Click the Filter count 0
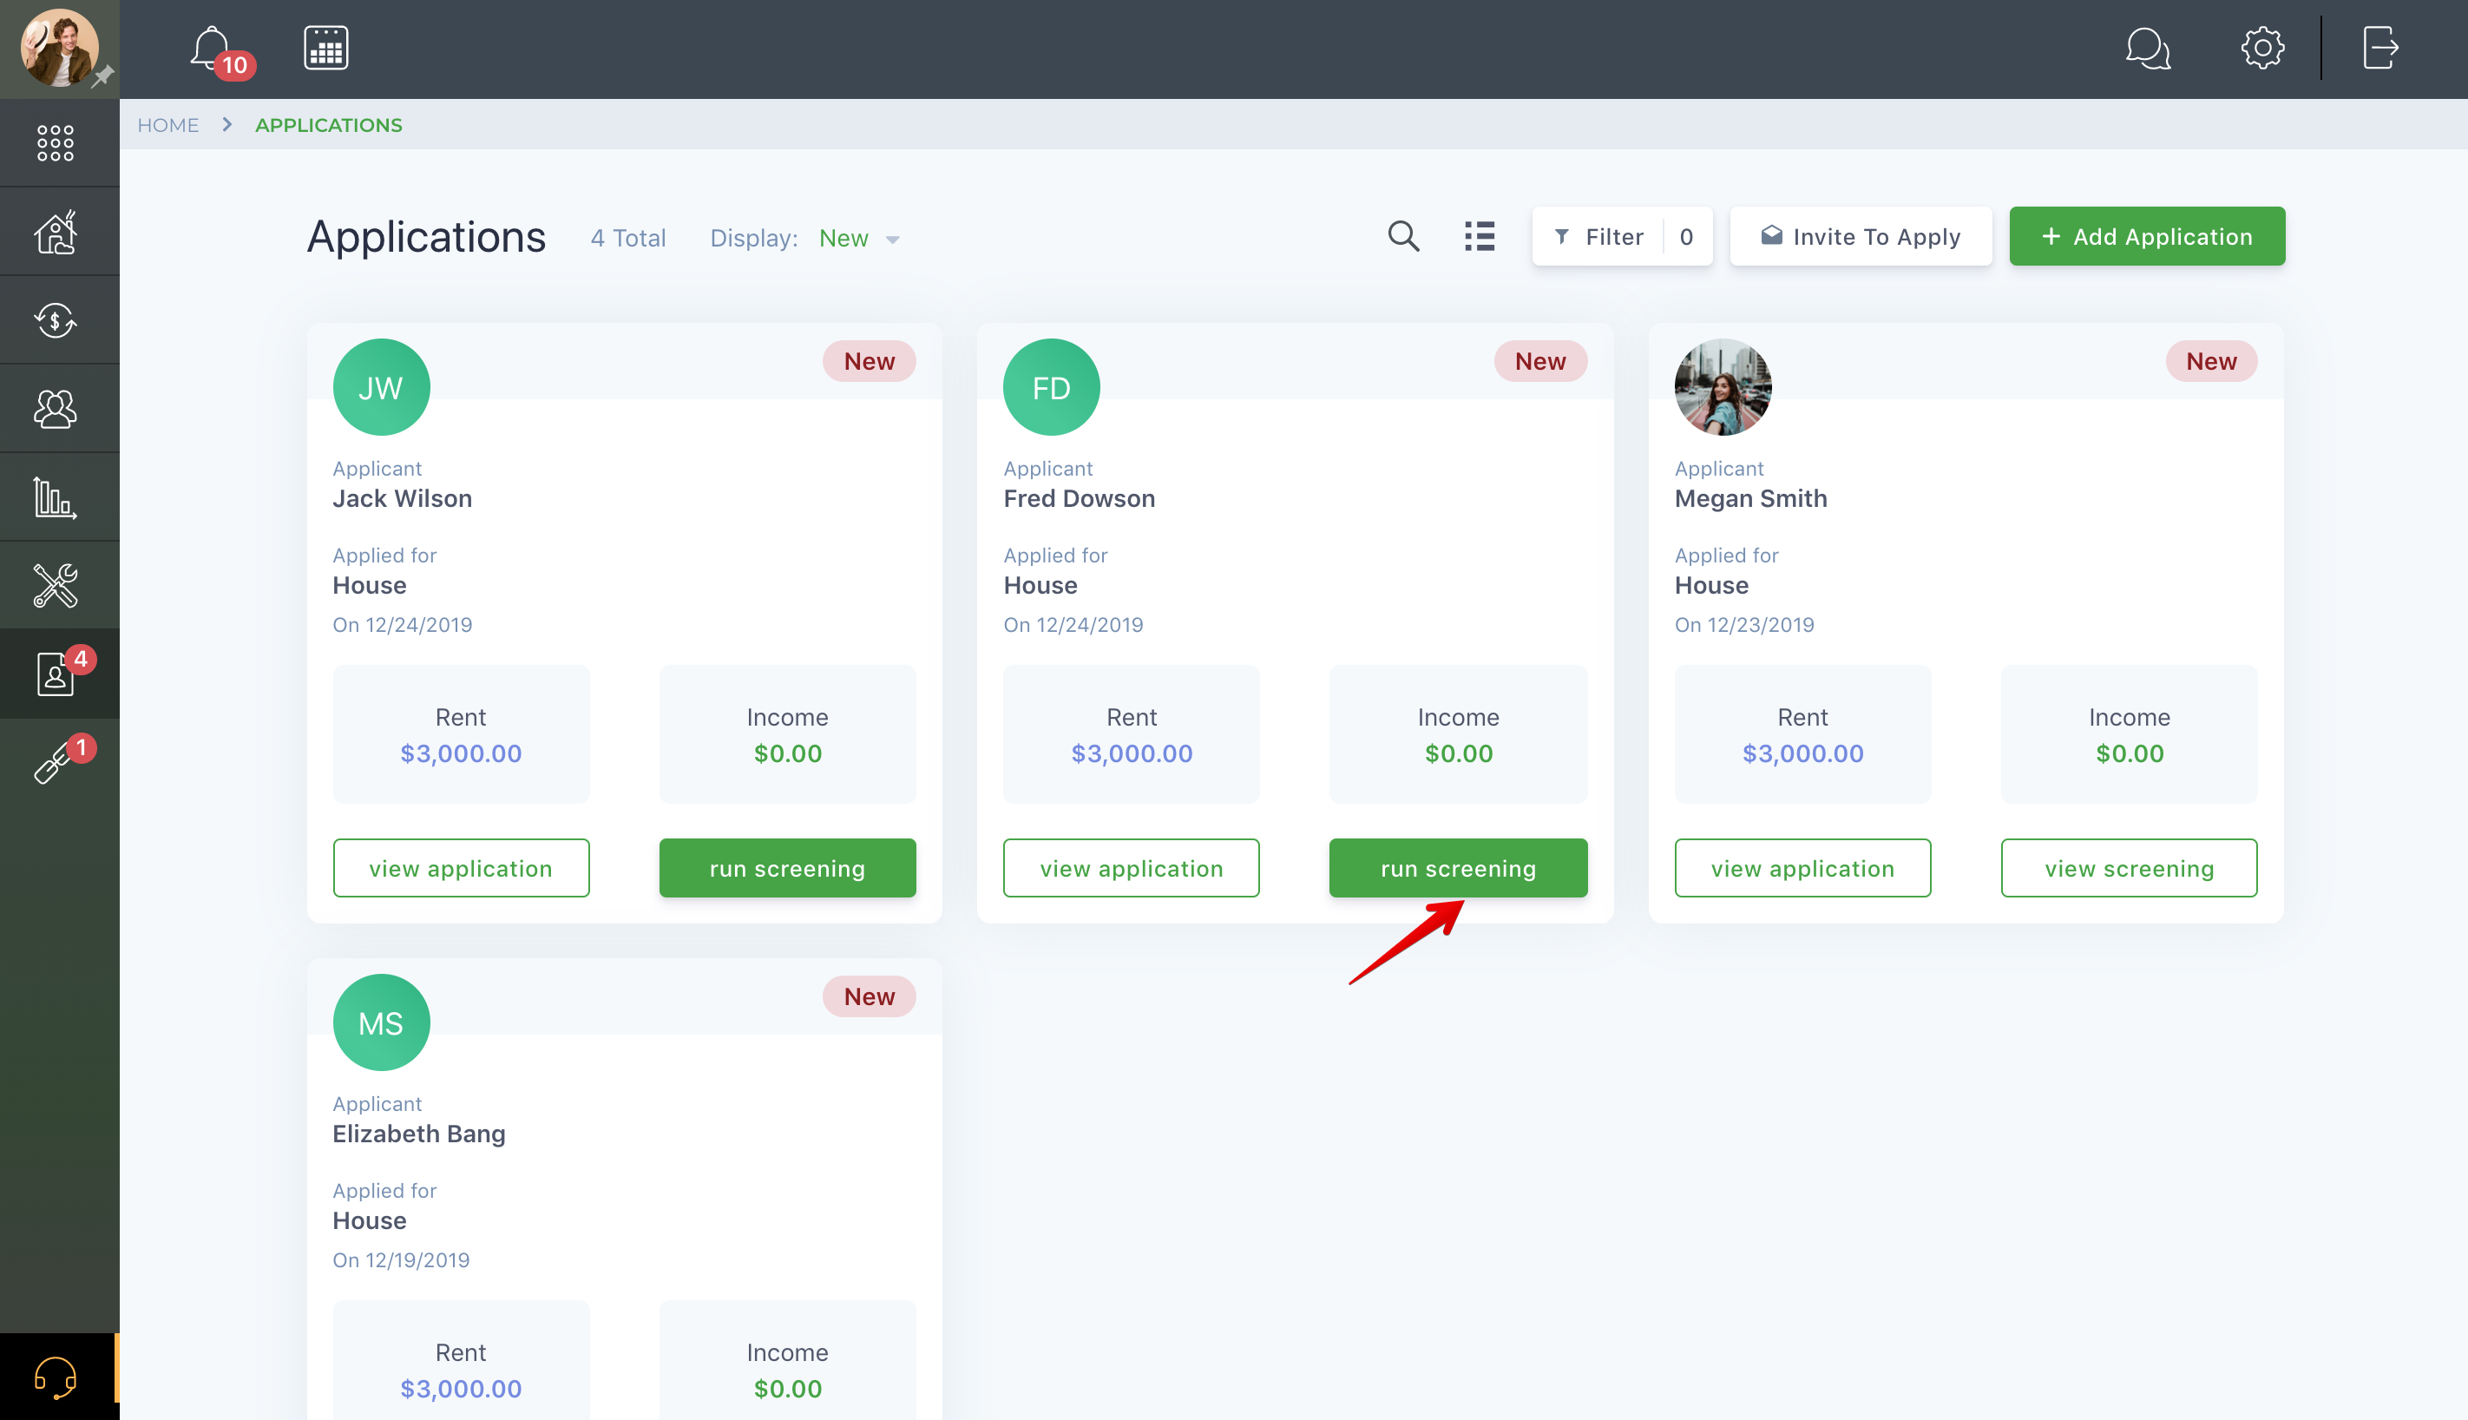The image size is (2468, 1420). 1686,236
